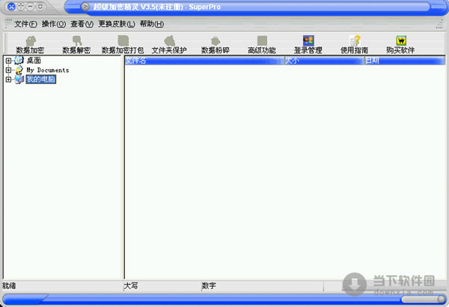
Task: Sort by the 日期 column header
Action: 405,61
